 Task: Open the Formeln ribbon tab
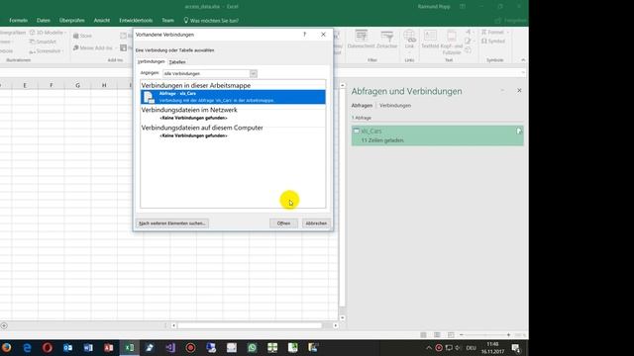[18, 20]
